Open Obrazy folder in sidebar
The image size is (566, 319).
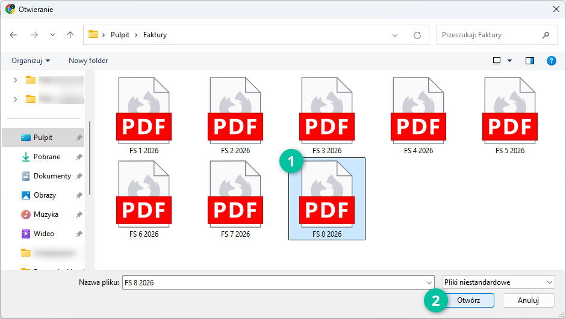[x=45, y=195]
